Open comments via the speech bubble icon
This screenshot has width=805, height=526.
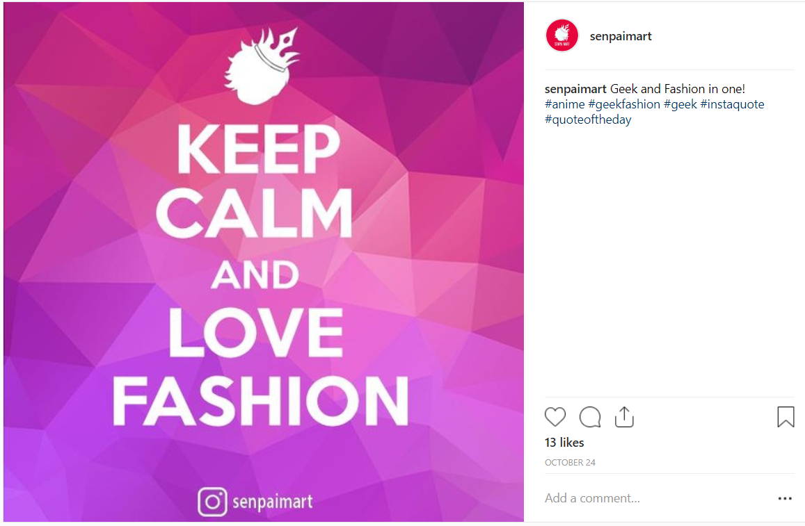(x=590, y=417)
